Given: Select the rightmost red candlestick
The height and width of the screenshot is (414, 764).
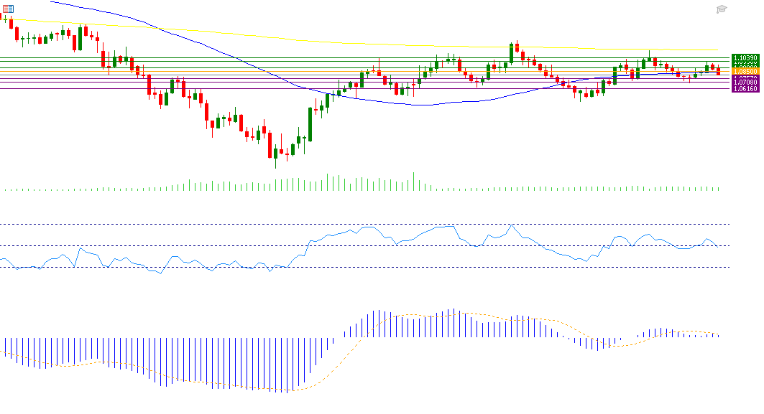Looking at the screenshot, I should pos(718,71).
